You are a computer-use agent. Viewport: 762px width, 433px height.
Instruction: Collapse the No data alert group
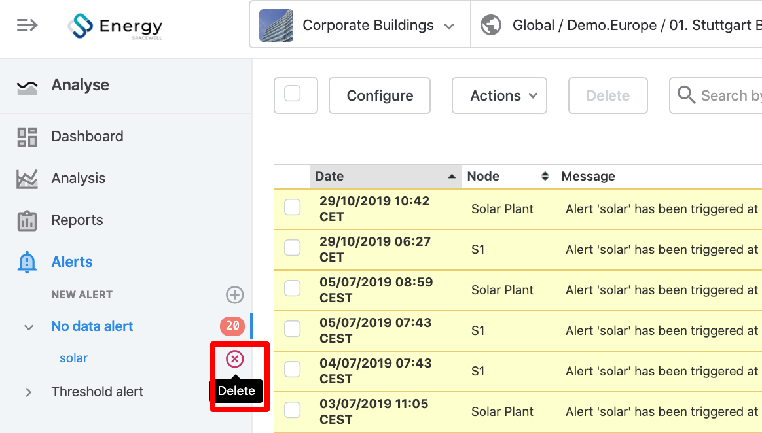(29, 327)
